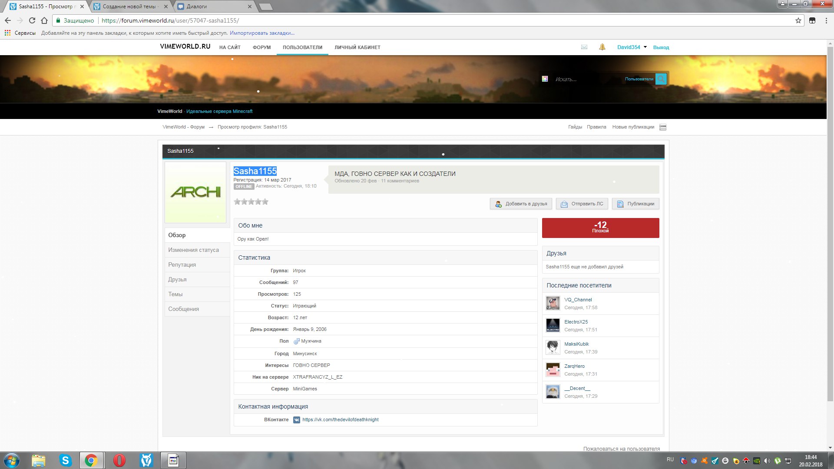Select the Изменения статуса profile tab

[197, 250]
